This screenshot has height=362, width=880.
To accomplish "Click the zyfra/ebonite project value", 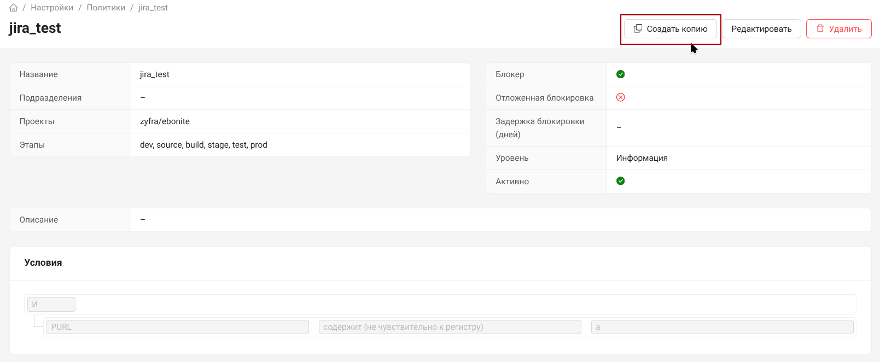I will 165,121.
